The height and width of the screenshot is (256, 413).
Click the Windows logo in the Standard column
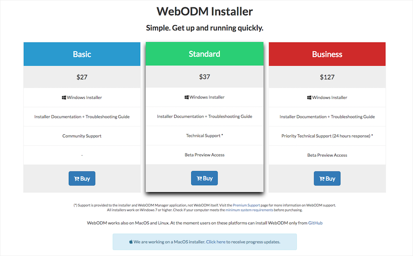click(x=188, y=97)
